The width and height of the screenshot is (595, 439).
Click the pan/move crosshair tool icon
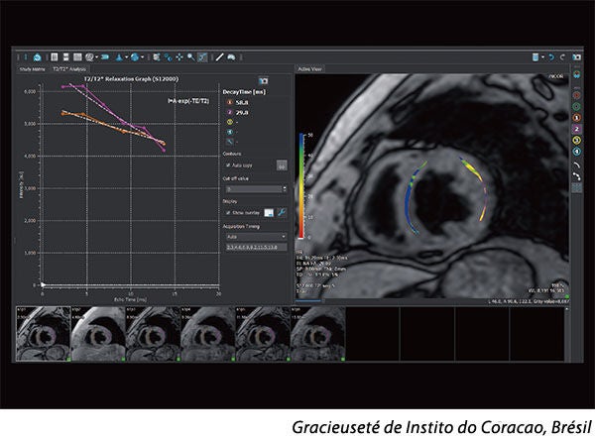(x=179, y=56)
